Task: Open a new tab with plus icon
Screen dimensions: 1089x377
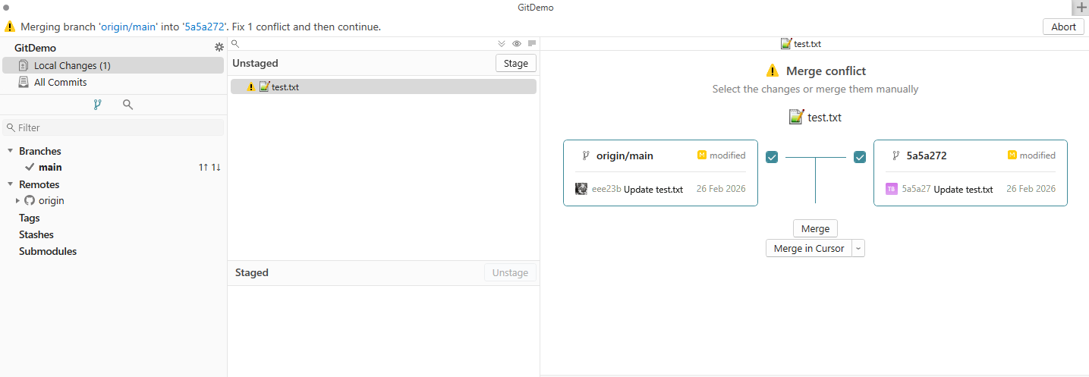Action: coord(1081,8)
